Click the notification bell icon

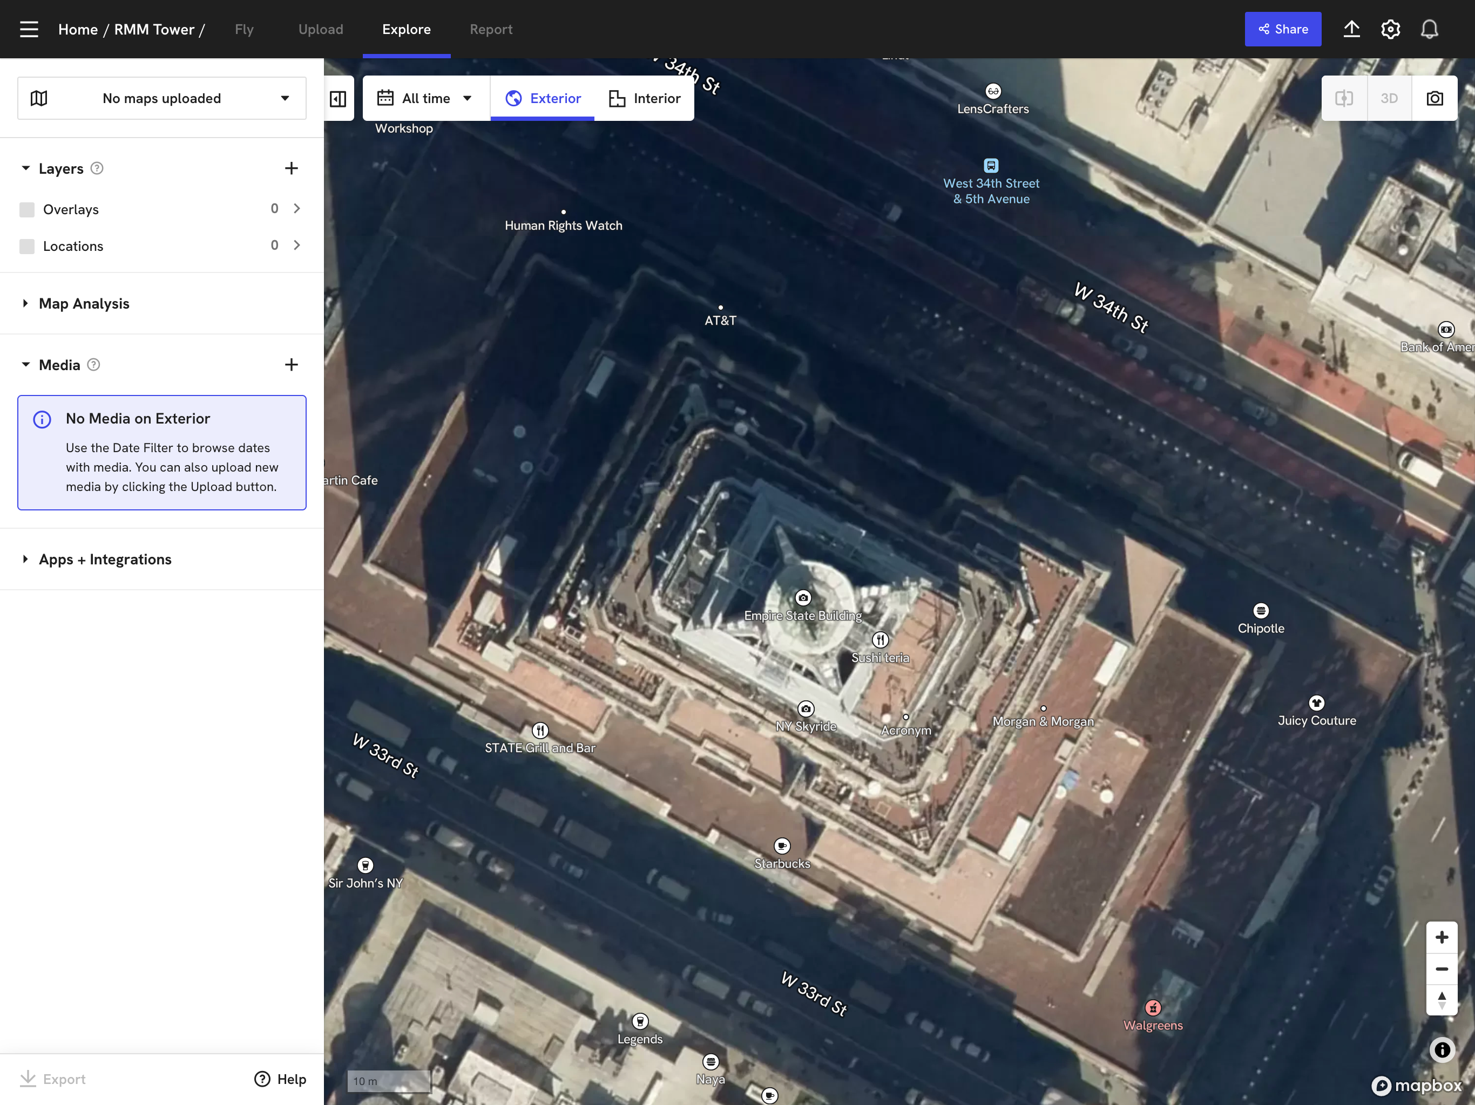pos(1429,29)
